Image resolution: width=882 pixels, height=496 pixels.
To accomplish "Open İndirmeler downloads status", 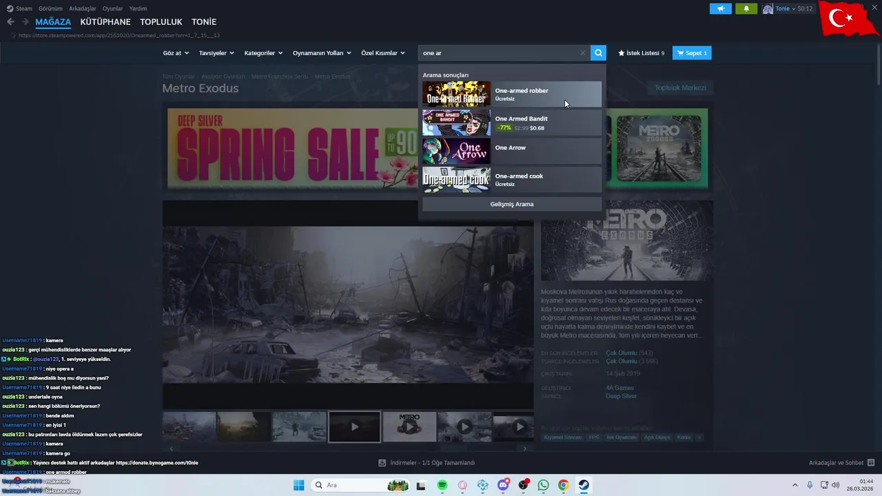I will pyautogui.click(x=427, y=463).
